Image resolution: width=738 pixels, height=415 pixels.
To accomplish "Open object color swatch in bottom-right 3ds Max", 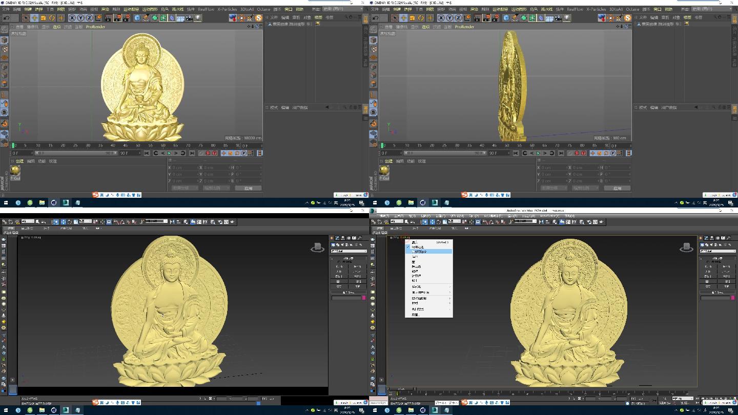I will point(733,297).
